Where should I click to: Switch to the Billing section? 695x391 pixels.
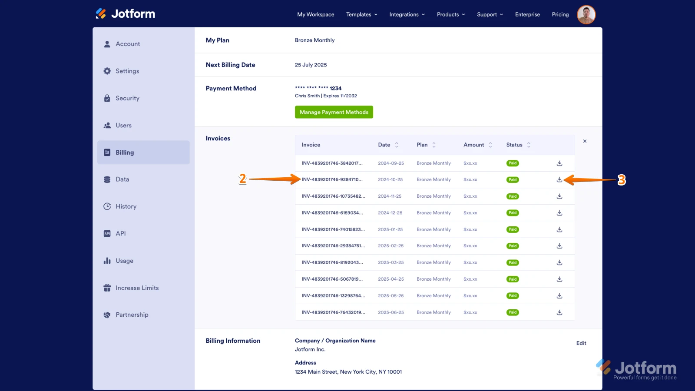pyautogui.click(x=125, y=152)
